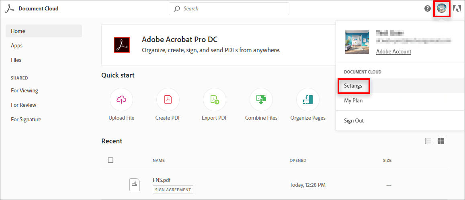Click the Organize Pages icon

308,100
